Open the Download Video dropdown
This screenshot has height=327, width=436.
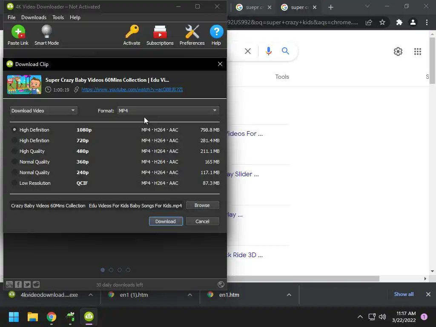pyautogui.click(x=44, y=110)
